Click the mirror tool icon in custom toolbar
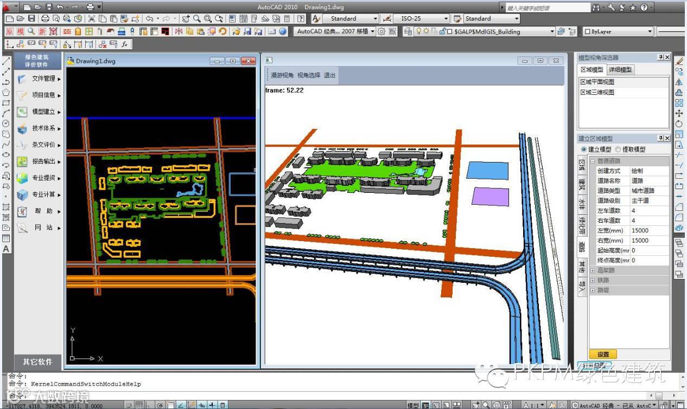The height and width of the screenshot is (409, 687). (x=178, y=31)
